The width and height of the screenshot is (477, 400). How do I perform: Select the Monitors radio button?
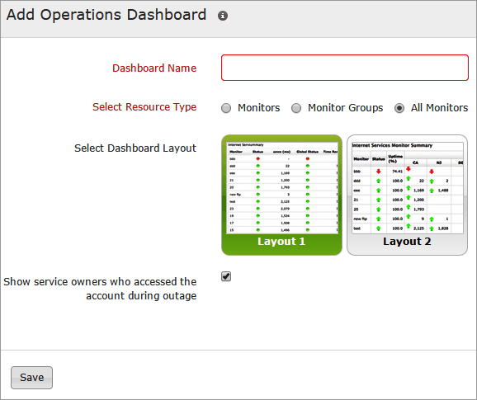(x=226, y=108)
